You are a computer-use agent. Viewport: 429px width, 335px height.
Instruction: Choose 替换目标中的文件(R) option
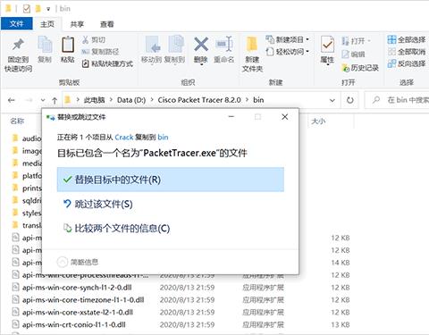pos(171,180)
